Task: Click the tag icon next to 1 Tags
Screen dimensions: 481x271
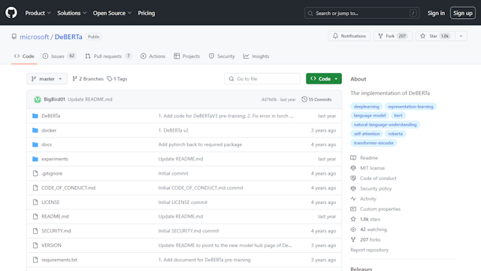Action: (x=110, y=78)
